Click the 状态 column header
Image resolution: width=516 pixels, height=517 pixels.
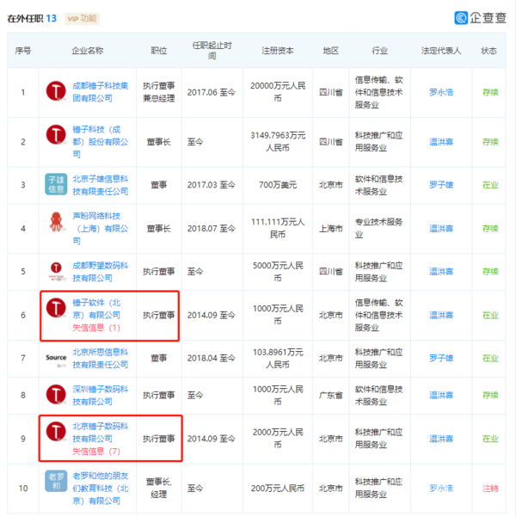(489, 51)
